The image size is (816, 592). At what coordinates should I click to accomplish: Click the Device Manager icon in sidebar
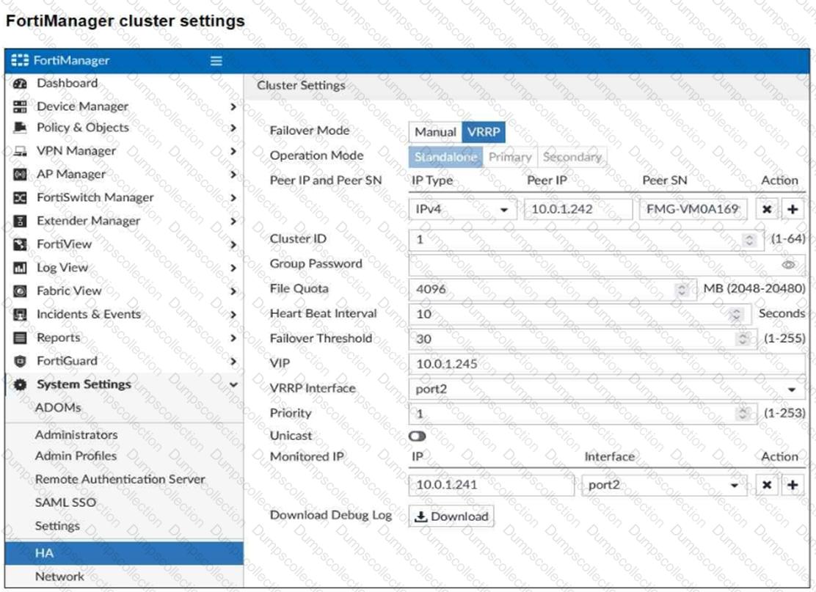tap(21, 106)
